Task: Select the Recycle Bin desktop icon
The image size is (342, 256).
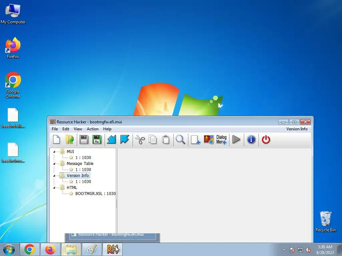Action: coord(325,221)
